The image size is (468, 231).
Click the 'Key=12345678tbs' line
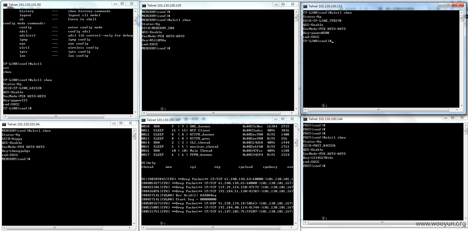click(x=318, y=158)
